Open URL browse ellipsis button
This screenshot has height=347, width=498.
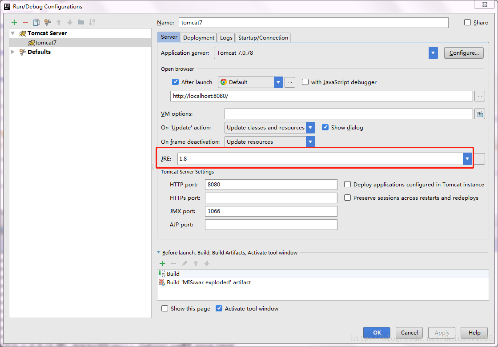[x=480, y=96]
